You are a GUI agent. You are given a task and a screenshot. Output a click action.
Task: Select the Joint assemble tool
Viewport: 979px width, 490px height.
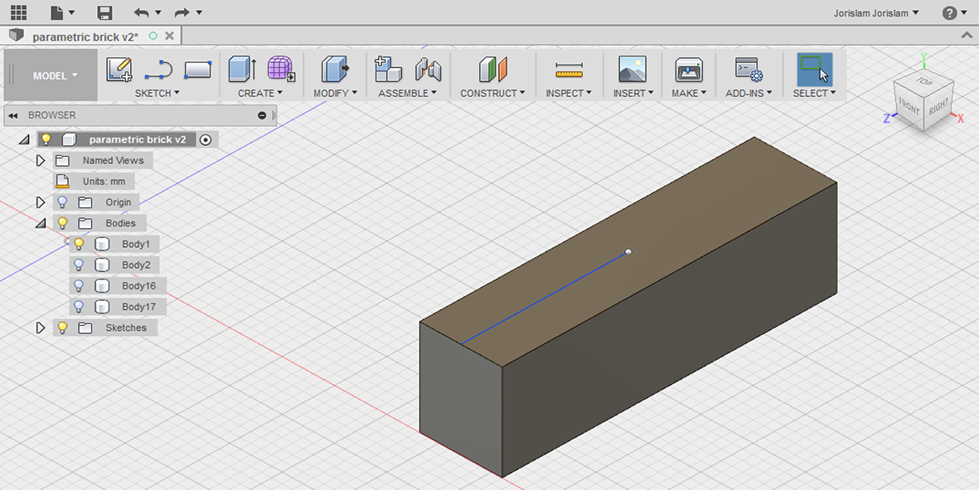[429, 70]
